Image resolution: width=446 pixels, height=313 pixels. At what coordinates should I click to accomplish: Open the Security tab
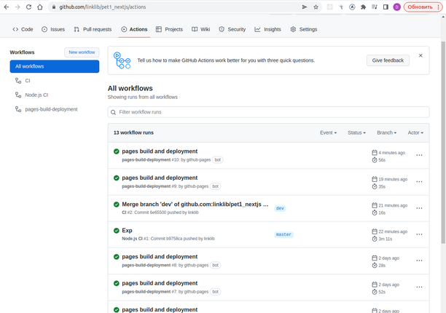(x=232, y=29)
